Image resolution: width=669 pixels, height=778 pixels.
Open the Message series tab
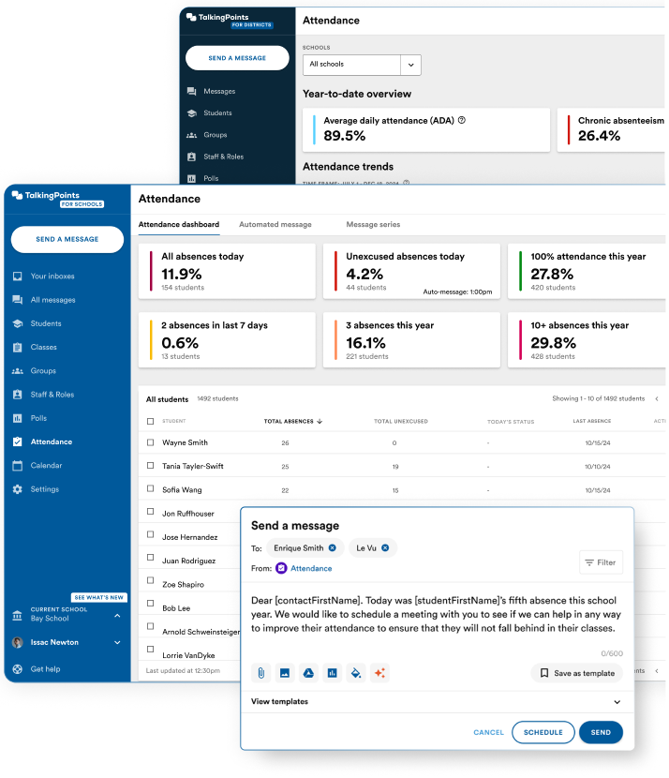point(373,225)
